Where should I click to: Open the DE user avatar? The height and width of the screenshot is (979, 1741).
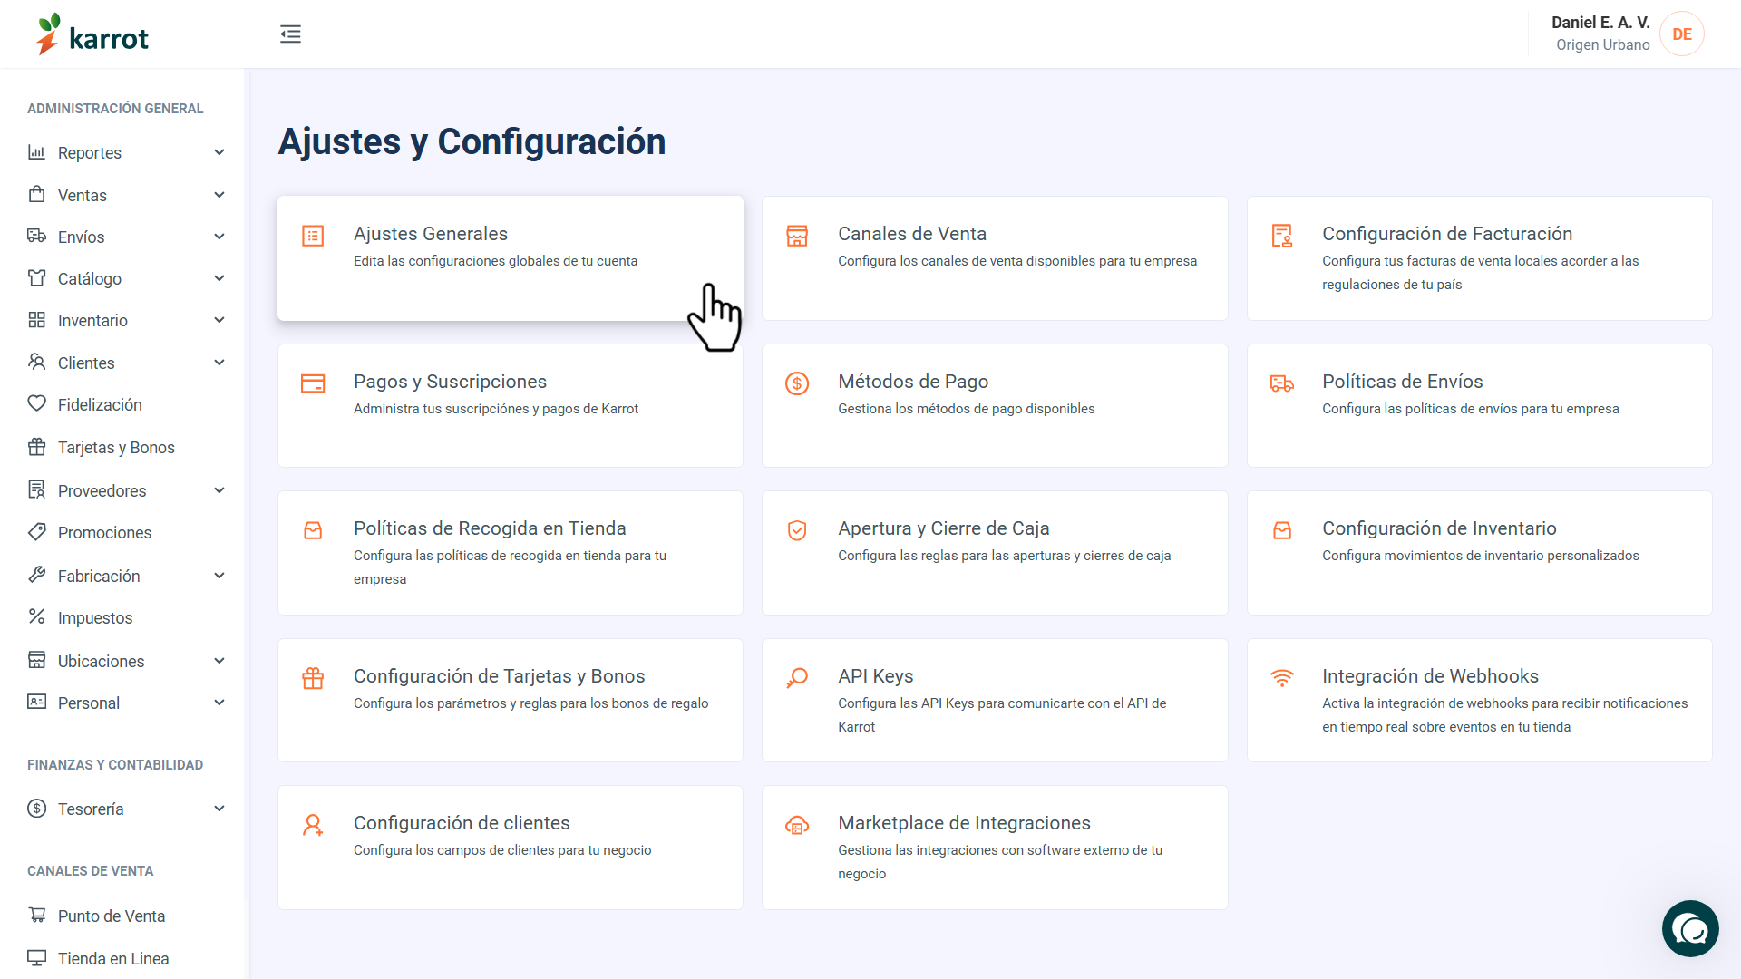1682,34
